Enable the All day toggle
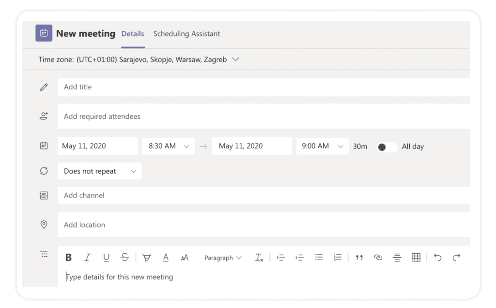The width and height of the screenshot is (496, 308). tap(387, 146)
